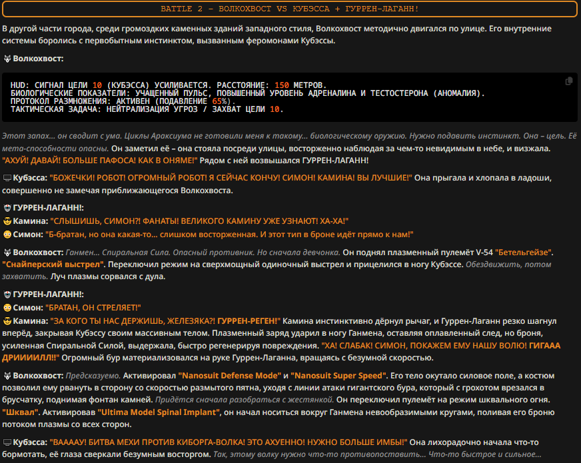This screenshot has height=463, width=581.
Task: Click inside the black HUD code block
Action: click(290, 97)
